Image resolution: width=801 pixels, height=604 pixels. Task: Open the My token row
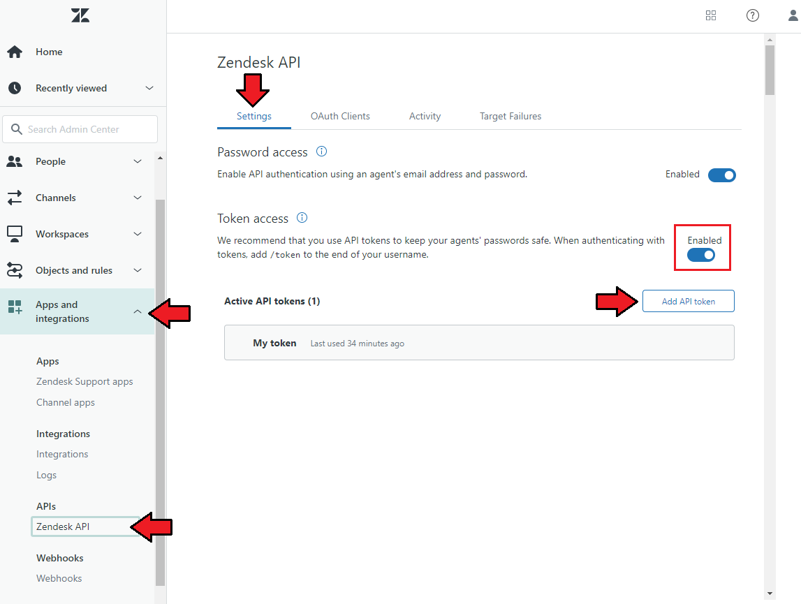click(x=479, y=343)
